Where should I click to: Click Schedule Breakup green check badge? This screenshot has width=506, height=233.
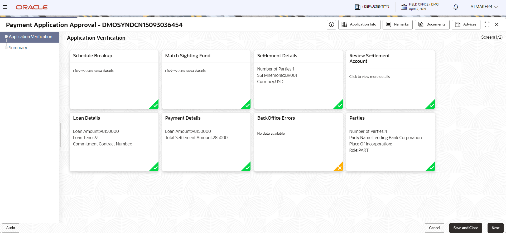point(155,105)
